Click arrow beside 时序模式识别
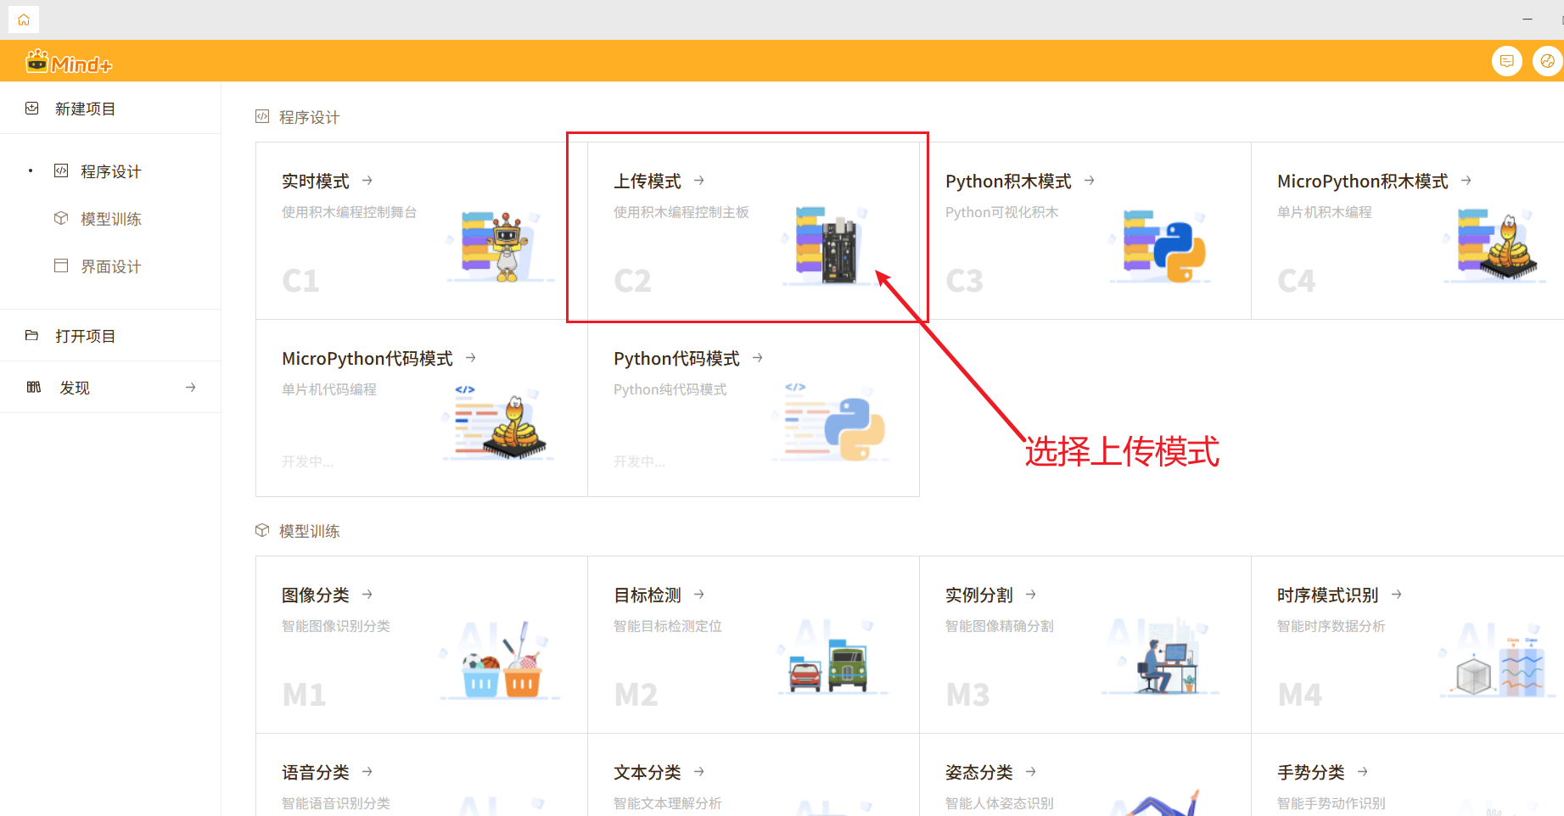This screenshot has height=816, width=1564. 1396,595
